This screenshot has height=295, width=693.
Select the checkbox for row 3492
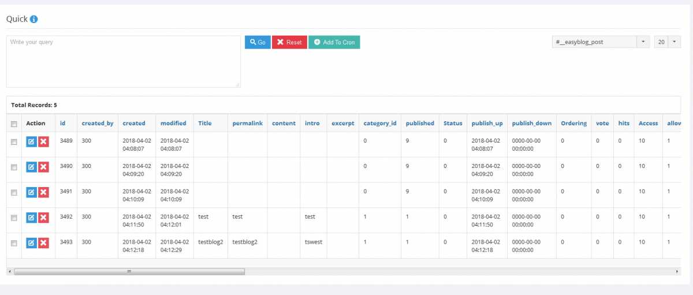[x=14, y=218]
